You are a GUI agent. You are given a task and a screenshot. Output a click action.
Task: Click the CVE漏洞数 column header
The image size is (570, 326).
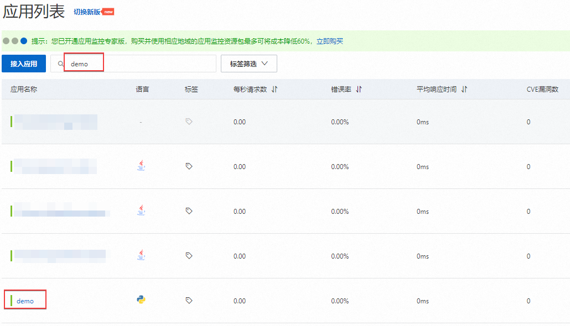coord(542,89)
